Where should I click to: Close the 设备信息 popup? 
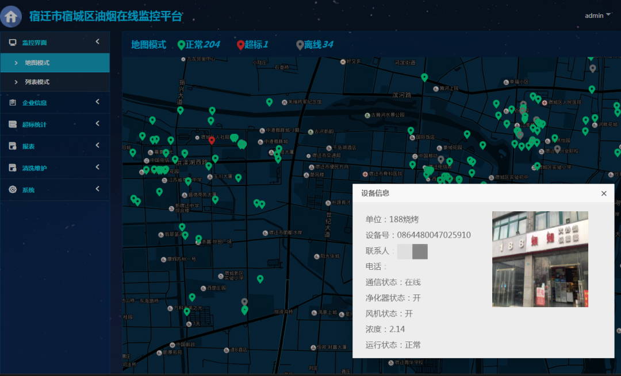(604, 193)
